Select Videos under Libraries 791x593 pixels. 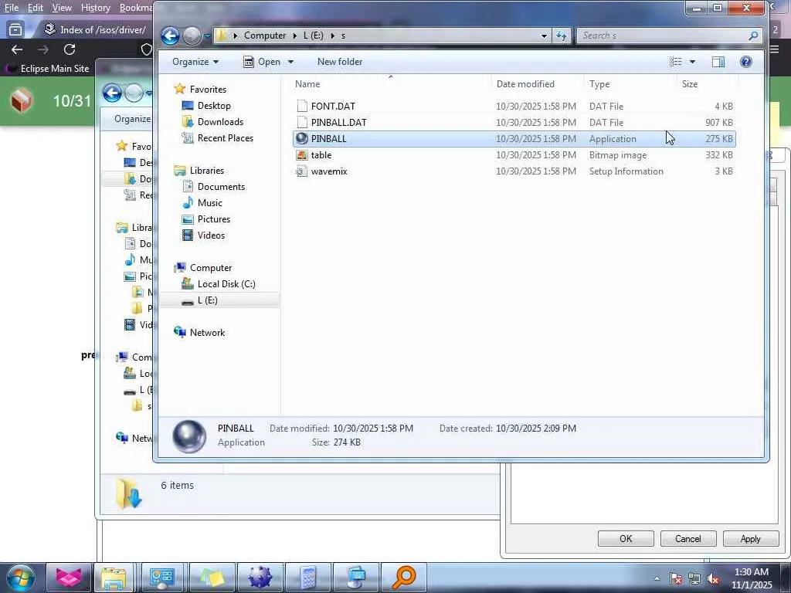point(211,235)
